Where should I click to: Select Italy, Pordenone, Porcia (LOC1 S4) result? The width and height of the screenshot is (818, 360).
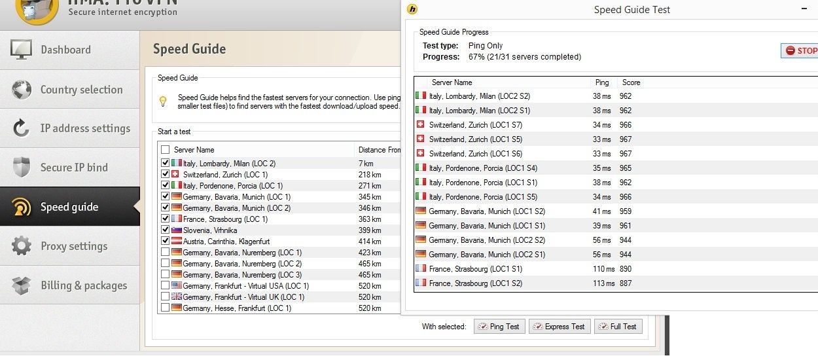pyautogui.click(x=616, y=168)
